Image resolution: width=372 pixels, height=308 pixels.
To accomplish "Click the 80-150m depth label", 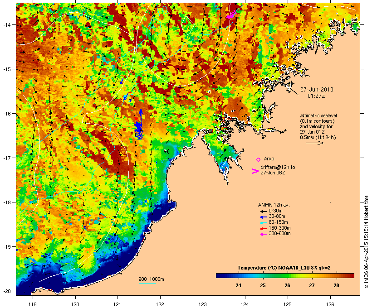I will pos(278,222).
